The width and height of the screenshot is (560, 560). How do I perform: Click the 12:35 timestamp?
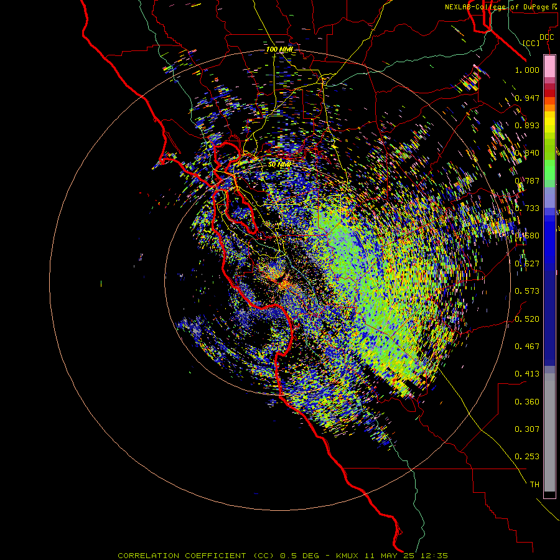pyautogui.click(x=435, y=556)
